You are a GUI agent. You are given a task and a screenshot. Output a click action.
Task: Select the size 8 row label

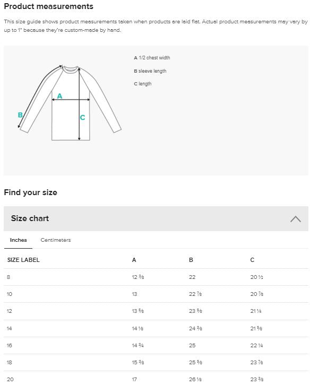(x=8, y=277)
